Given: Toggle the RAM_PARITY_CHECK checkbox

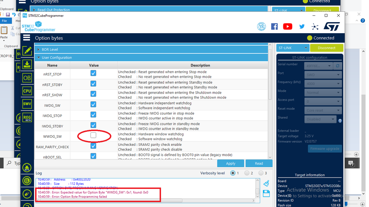Looking at the screenshot, I should coord(93,146).
